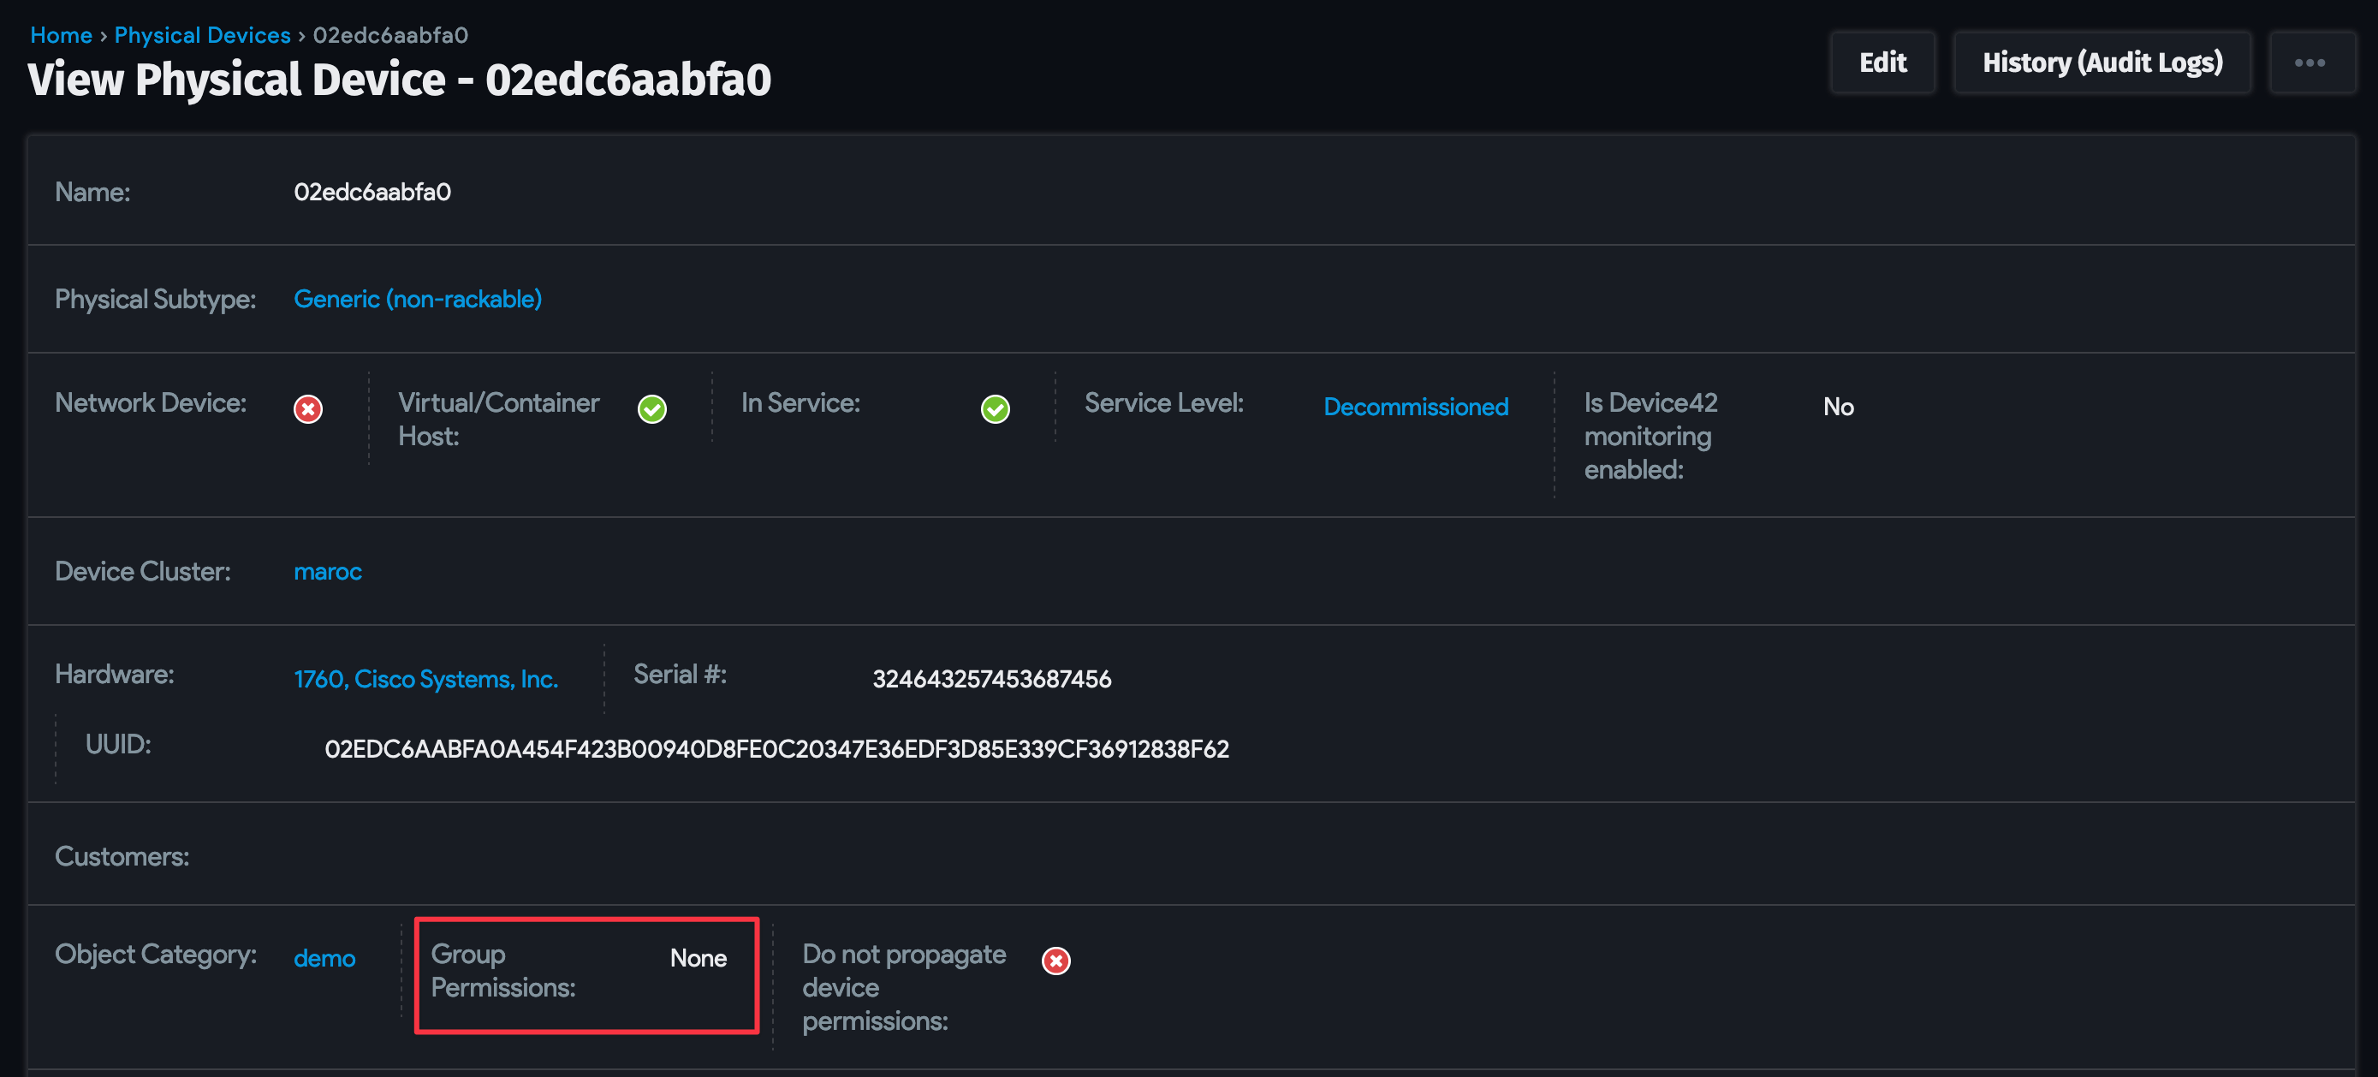Open the Decommissioned service level link
The width and height of the screenshot is (2378, 1077).
(x=1415, y=407)
